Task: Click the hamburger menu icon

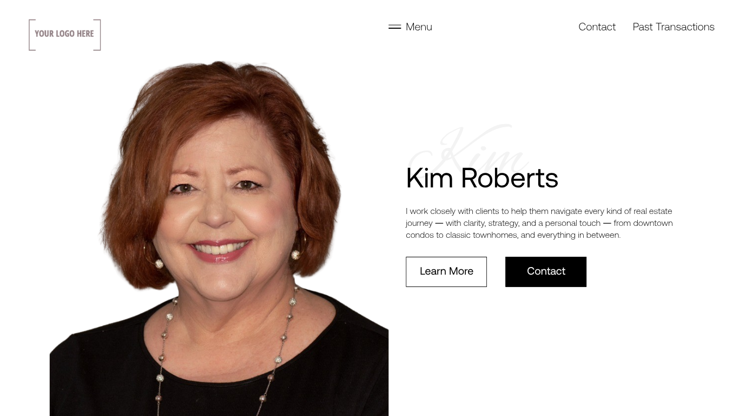Action: [394, 27]
